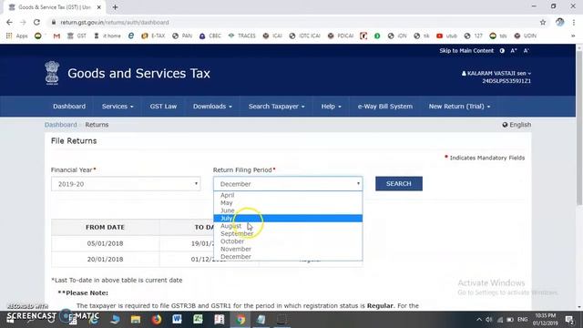Expand the Search Taxpayer menu
The height and width of the screenshot is (328, 583).
tap(277, 107)
